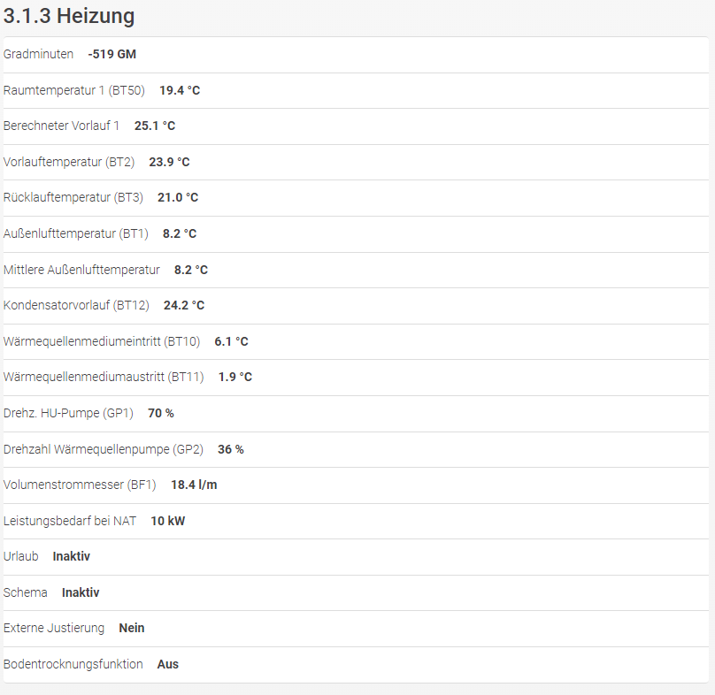Viewport: 715px width, 695px height.
Task: Select 'Drehzahl Wärmequellenpumpe (GP2)' label
Action: coord(104,449)
